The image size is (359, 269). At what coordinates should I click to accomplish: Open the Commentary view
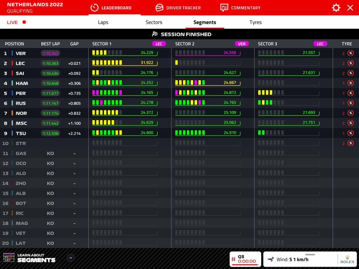[240, 8]
